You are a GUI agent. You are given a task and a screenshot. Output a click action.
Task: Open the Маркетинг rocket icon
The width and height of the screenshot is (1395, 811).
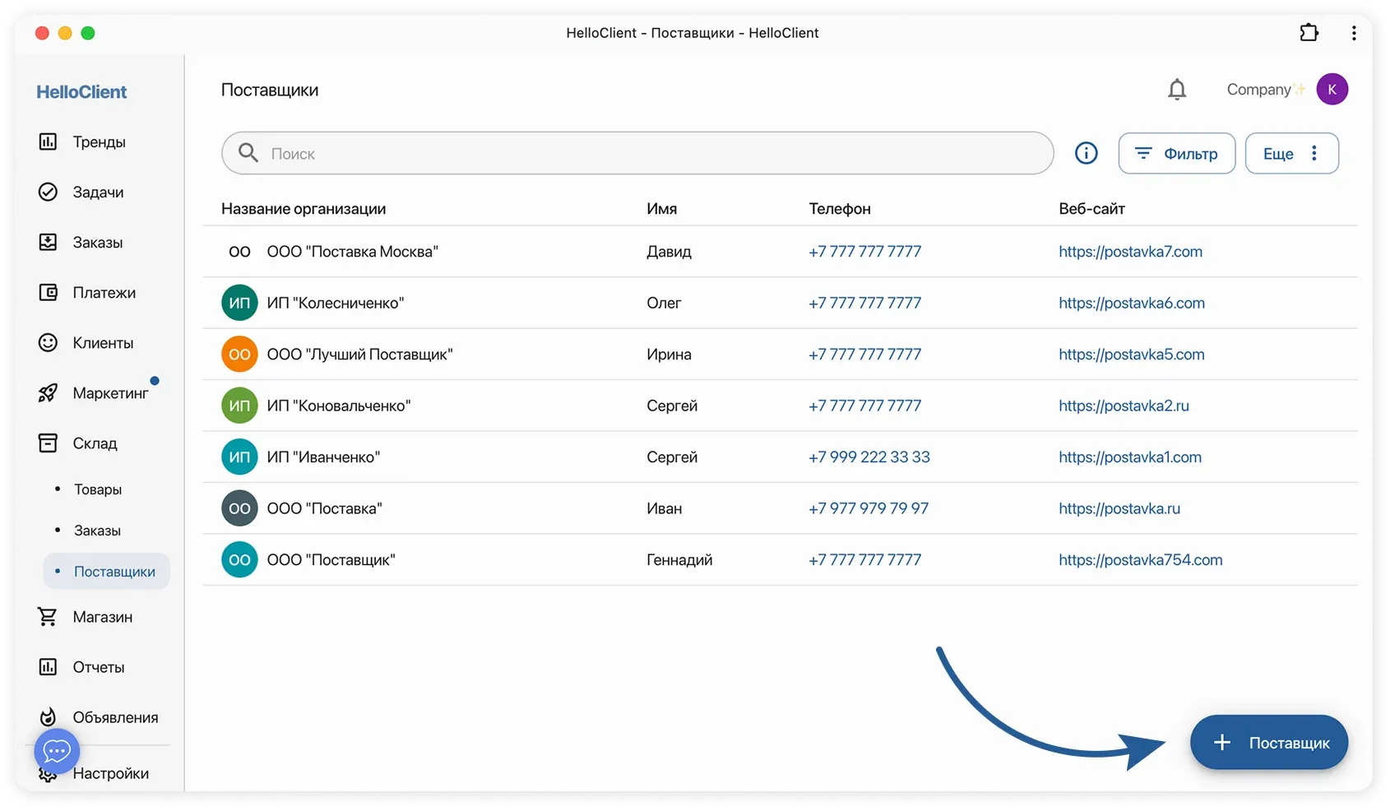pyautogui.click(x=48, y=393)
